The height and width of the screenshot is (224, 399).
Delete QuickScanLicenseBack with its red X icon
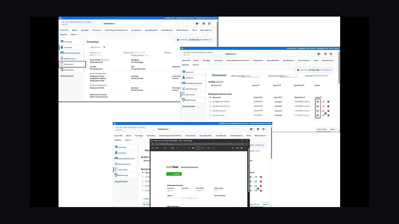point(328,102)
